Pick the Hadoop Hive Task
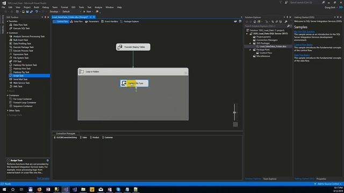344x193 pixels. pos(21,69)
